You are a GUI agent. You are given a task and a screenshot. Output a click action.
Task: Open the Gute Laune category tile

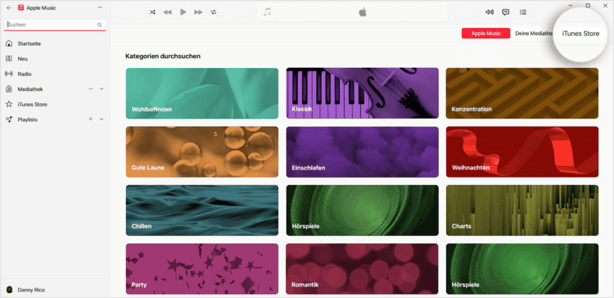202,151
